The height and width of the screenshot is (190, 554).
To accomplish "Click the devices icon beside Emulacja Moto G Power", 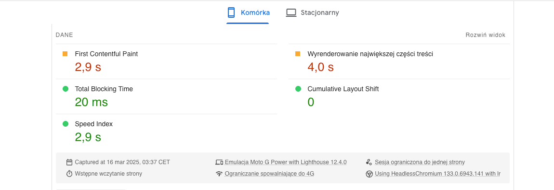I will tap(219, 162).
